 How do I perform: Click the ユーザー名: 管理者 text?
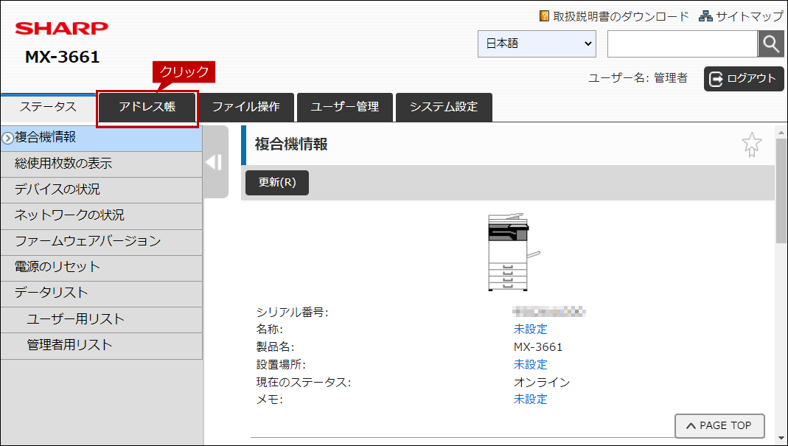(638, 78)
